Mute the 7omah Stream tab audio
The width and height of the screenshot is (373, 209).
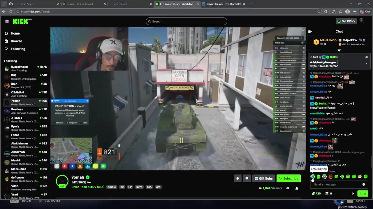coord(162,4)
